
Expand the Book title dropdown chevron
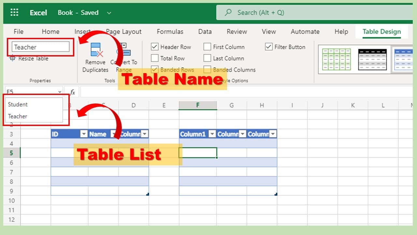click(109, 13)
